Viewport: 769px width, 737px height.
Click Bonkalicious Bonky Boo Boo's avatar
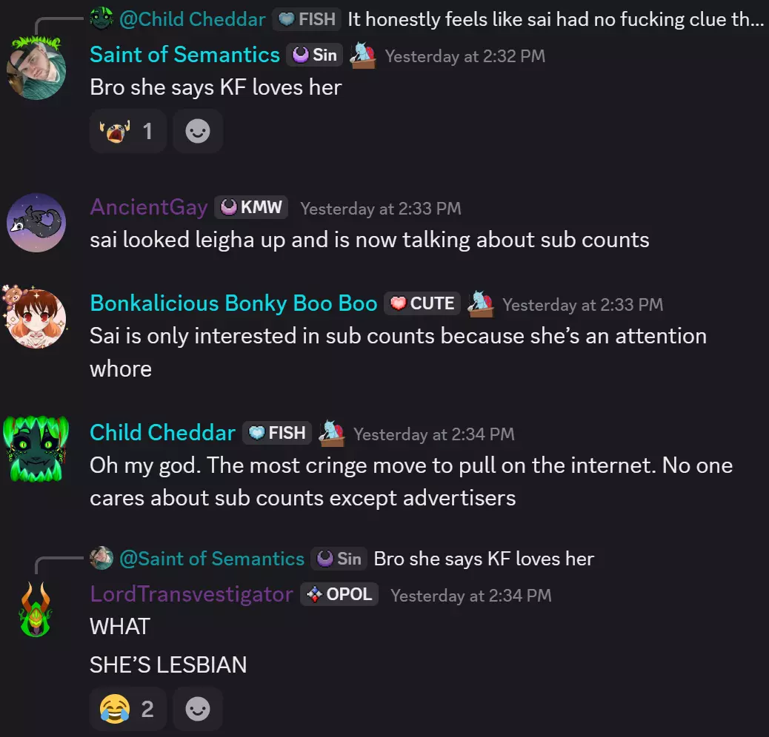(x=36, y=317)
